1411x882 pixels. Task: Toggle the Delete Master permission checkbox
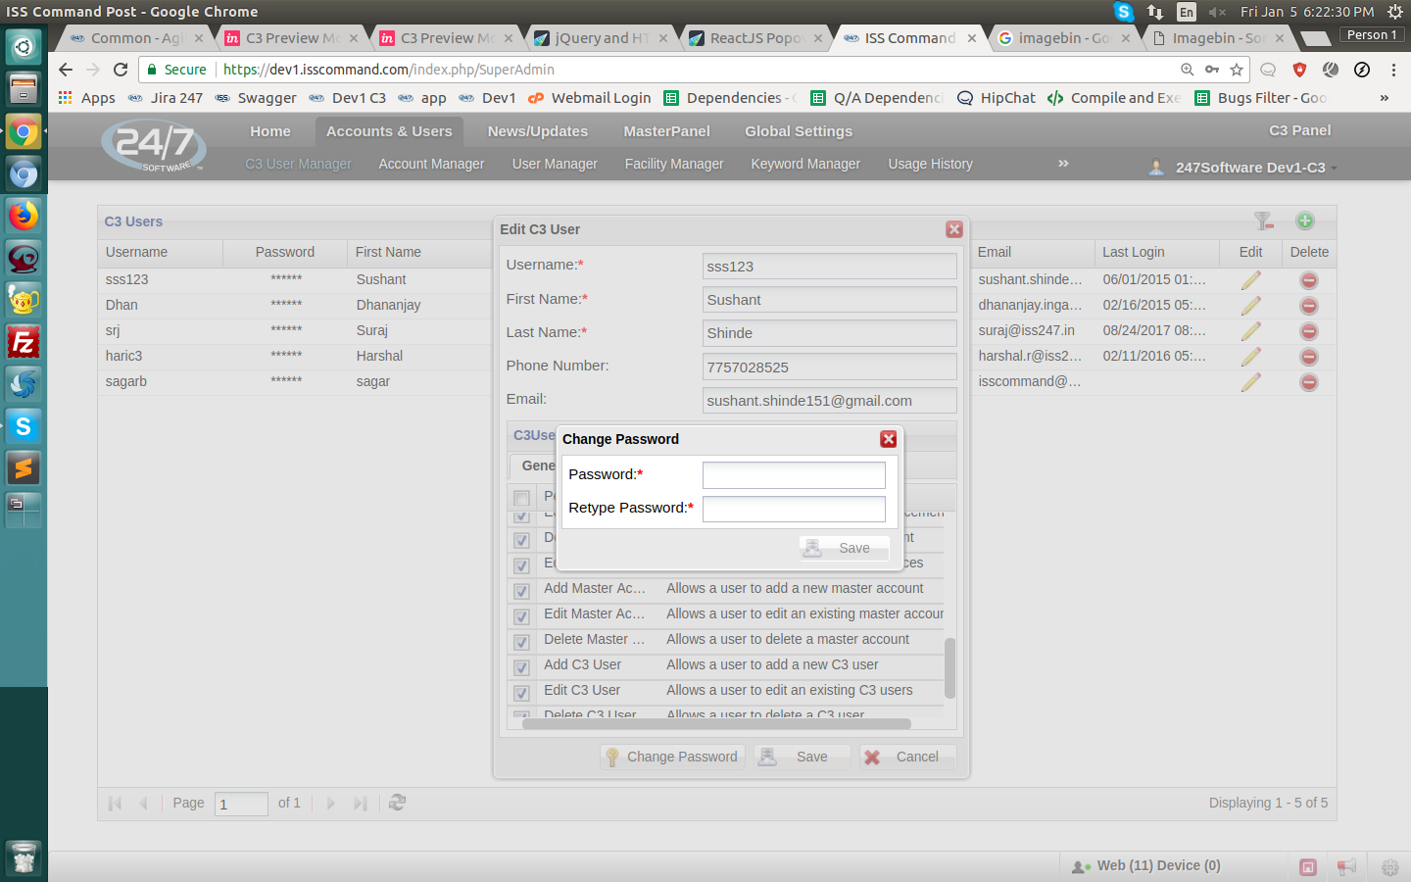pyautogui.click(x=521, y=642)
